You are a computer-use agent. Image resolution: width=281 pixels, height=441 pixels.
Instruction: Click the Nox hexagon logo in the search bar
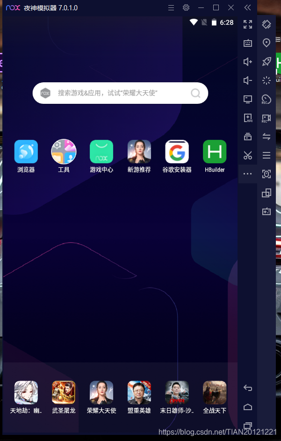coord(45,93)
